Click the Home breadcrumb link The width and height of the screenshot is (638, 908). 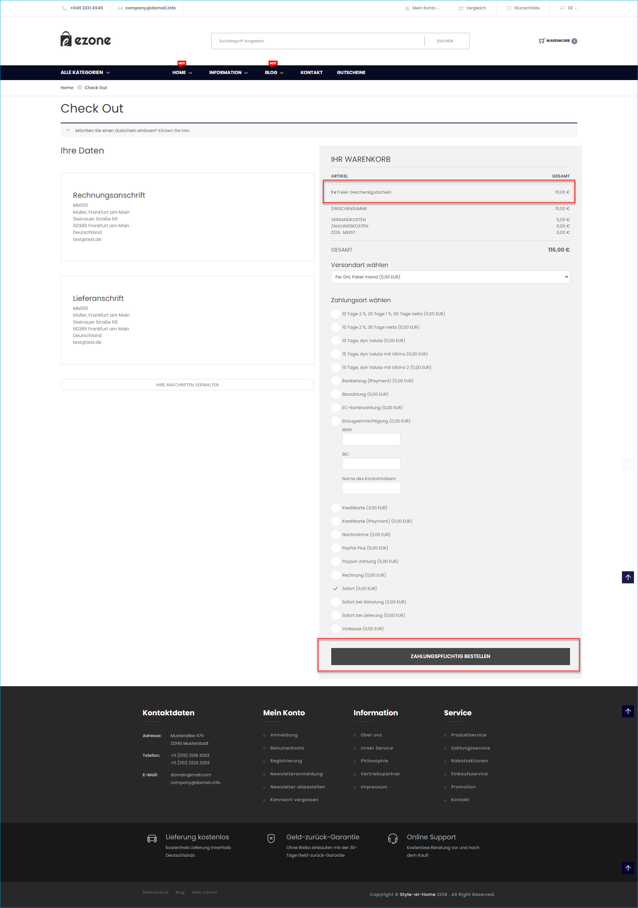tap(67, 88)
